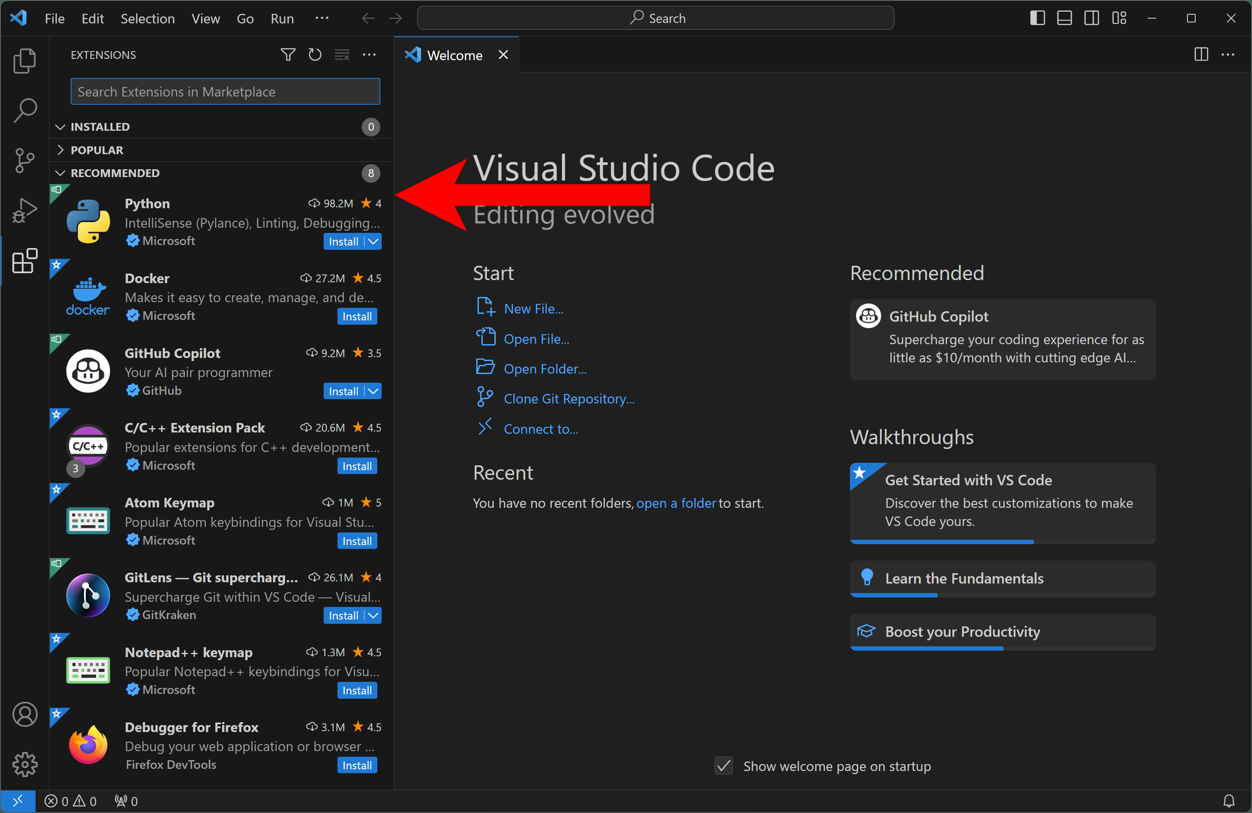1252x813 pixels.
Task: Show errors and warnings in status bar
Action: click(71, 801)
